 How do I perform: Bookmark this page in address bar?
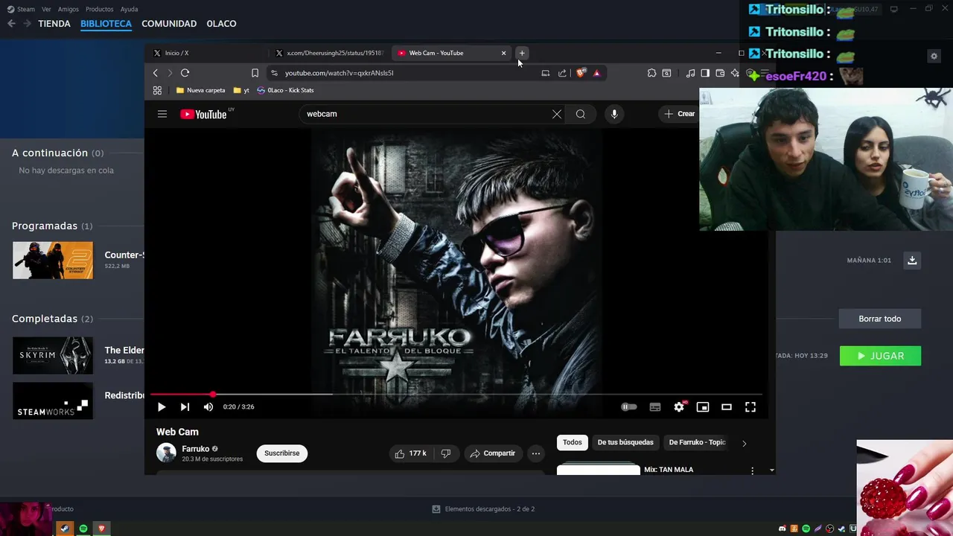255,73
